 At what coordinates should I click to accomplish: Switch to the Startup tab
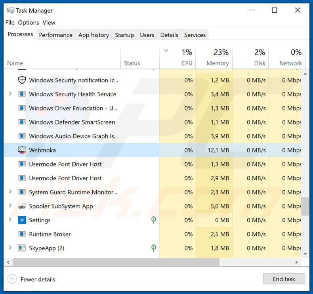click(124, 35)
